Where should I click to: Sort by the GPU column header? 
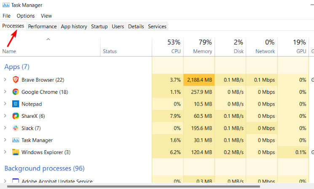coord(293,47)
